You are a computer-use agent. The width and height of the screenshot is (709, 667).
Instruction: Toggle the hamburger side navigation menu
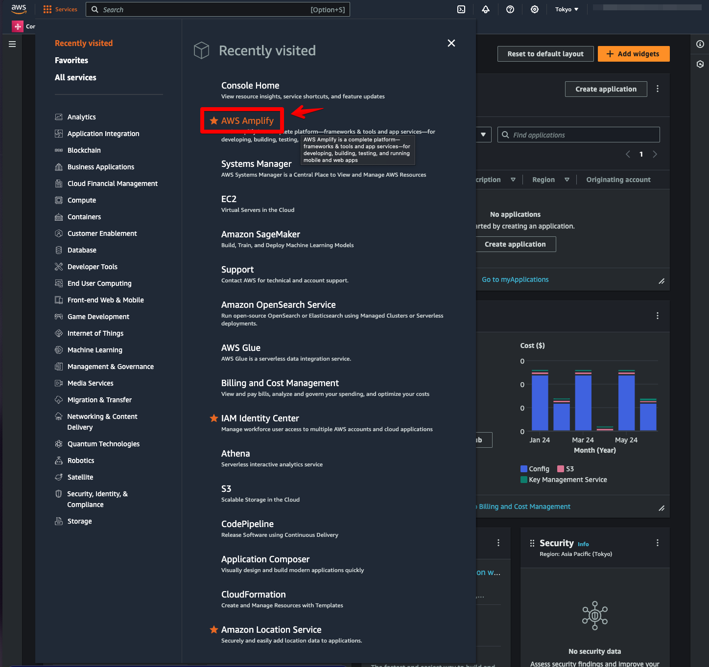(12, 44)
